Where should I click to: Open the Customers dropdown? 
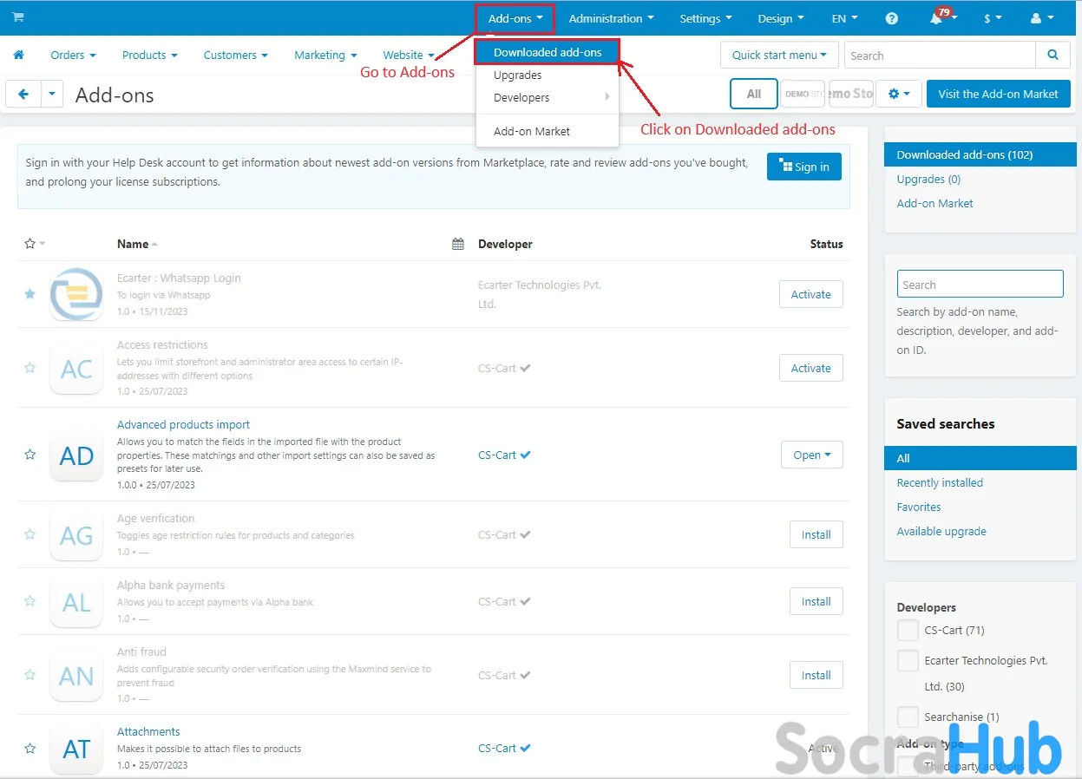[x=236, y=55]
